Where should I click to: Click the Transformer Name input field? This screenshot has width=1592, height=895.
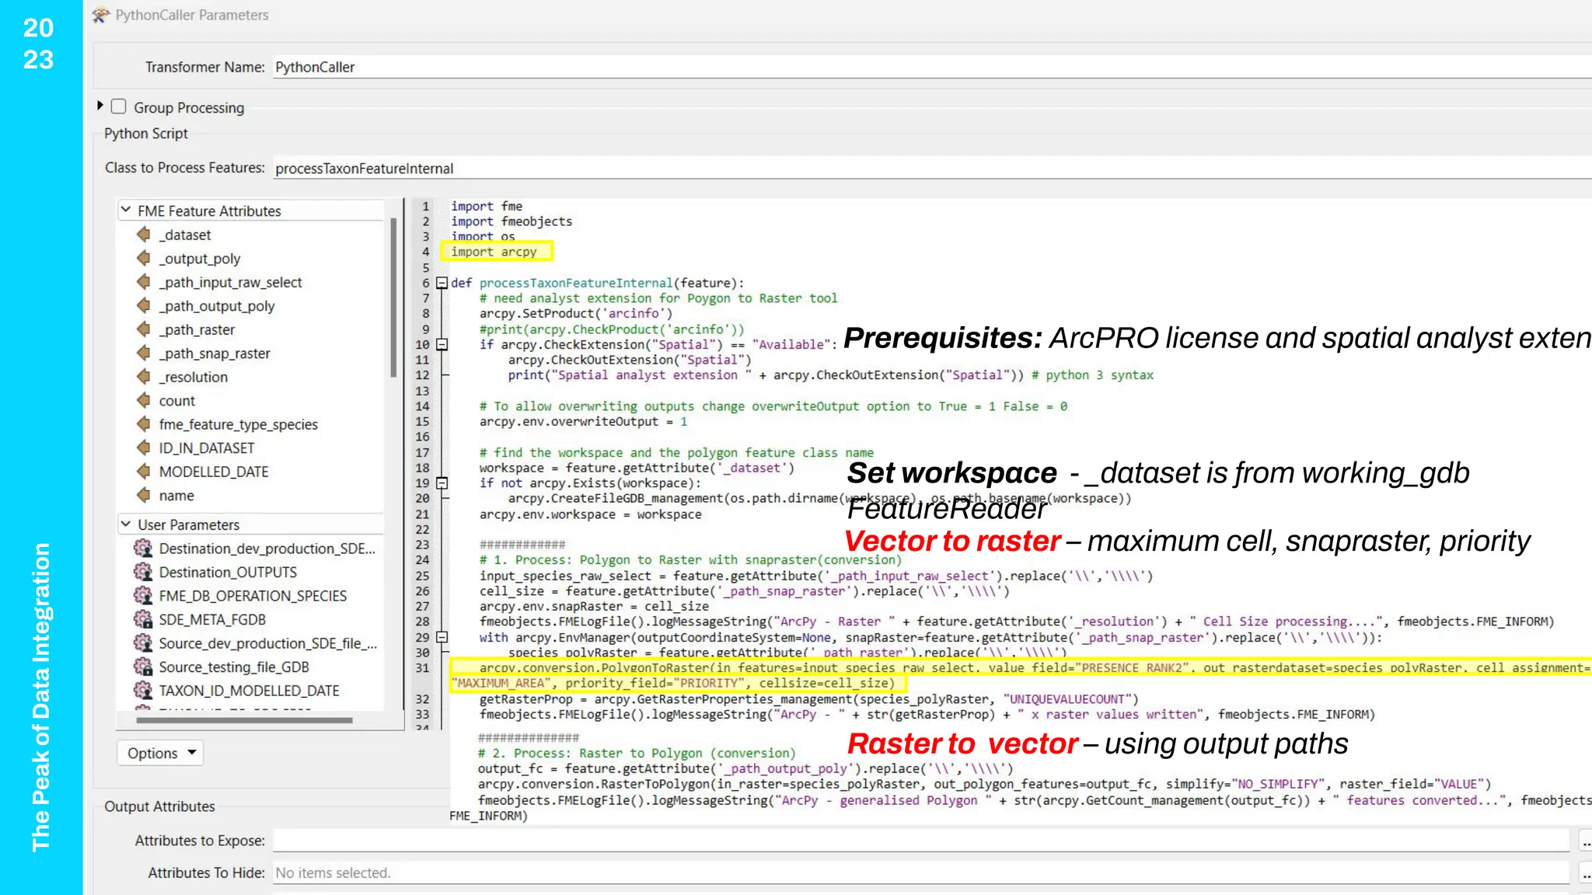[x=932, y=67]
